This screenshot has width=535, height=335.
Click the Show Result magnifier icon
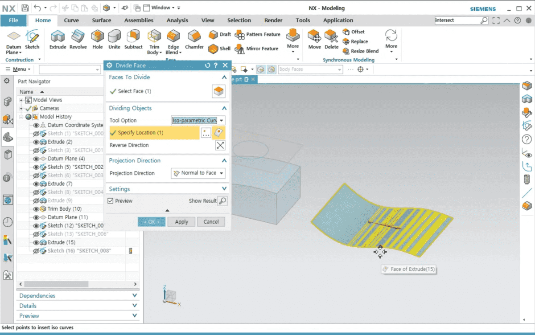click(x=222, y=201)
